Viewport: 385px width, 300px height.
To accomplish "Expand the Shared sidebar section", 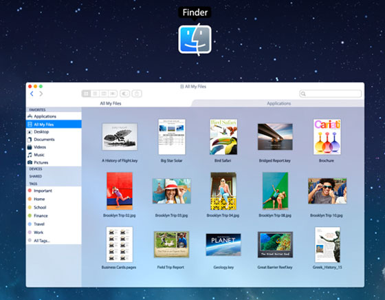I will [x=36, y=176].
